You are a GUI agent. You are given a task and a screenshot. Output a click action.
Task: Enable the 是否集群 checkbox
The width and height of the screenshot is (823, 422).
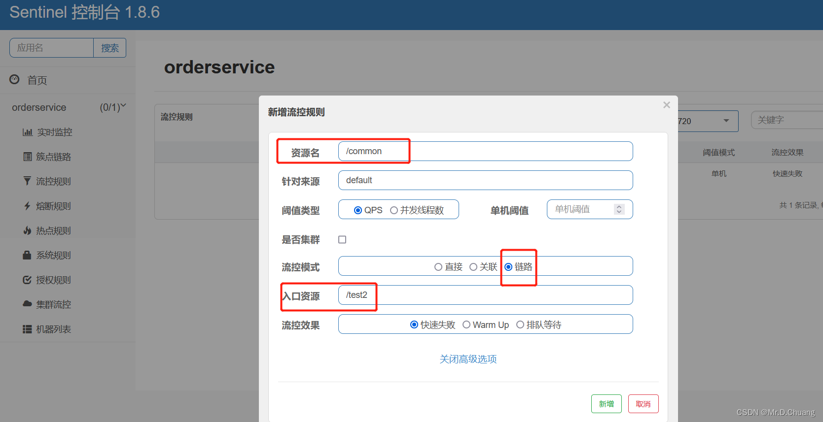tap(342, 239)
